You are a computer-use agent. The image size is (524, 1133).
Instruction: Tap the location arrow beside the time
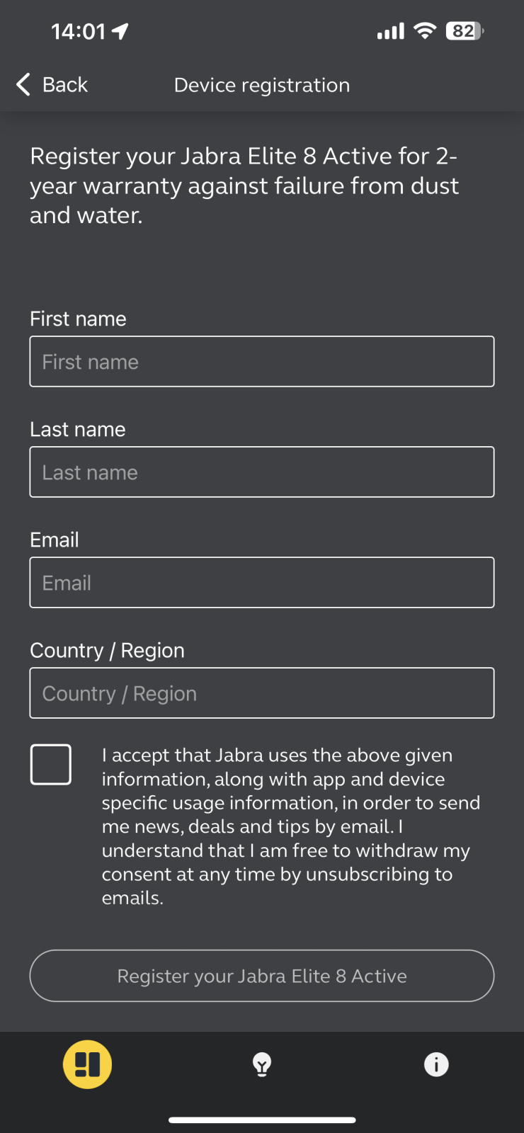click(120, 31)
